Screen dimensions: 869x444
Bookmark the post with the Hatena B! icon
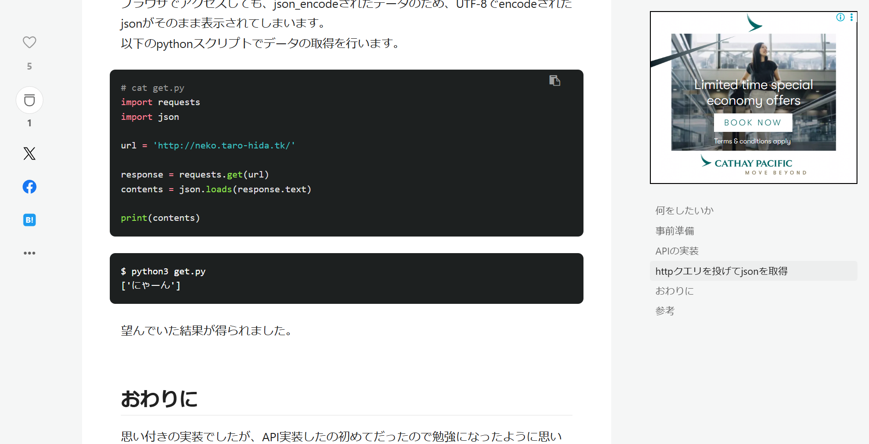[x=29, y=220]
